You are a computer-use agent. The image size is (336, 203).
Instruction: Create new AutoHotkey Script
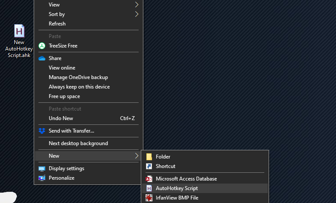point(205,188)
